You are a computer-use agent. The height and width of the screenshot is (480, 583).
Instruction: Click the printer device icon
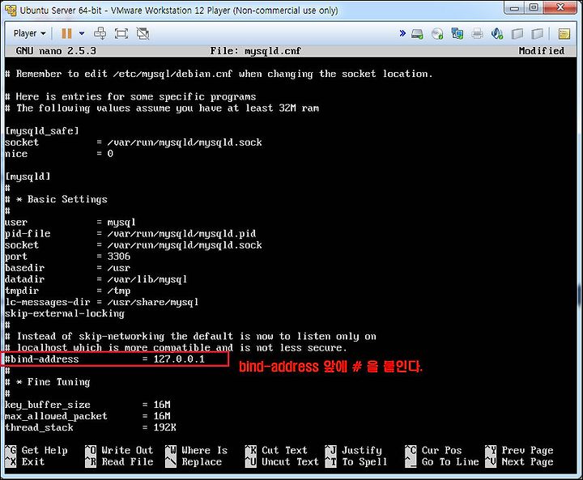point(477,34)
